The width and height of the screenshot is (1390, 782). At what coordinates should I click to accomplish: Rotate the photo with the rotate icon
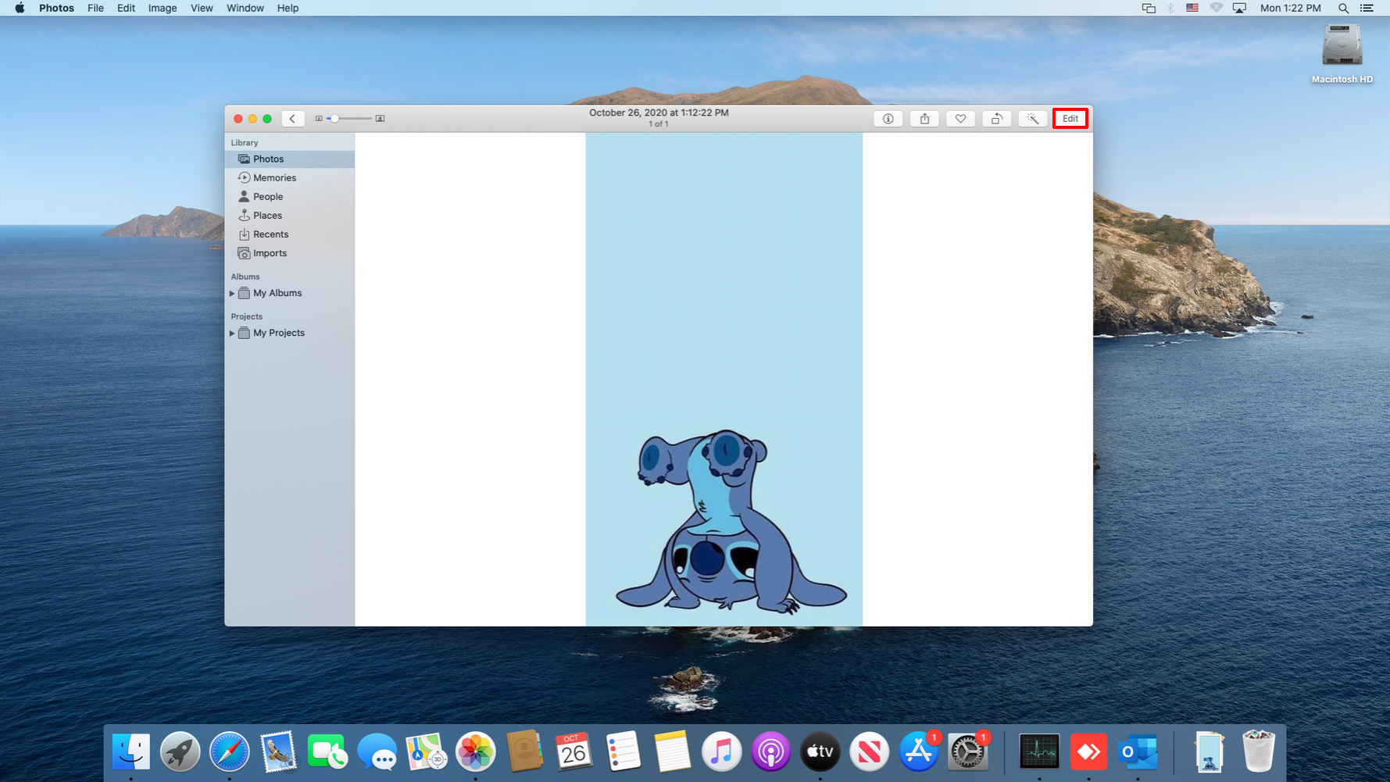tap(996, 119)
